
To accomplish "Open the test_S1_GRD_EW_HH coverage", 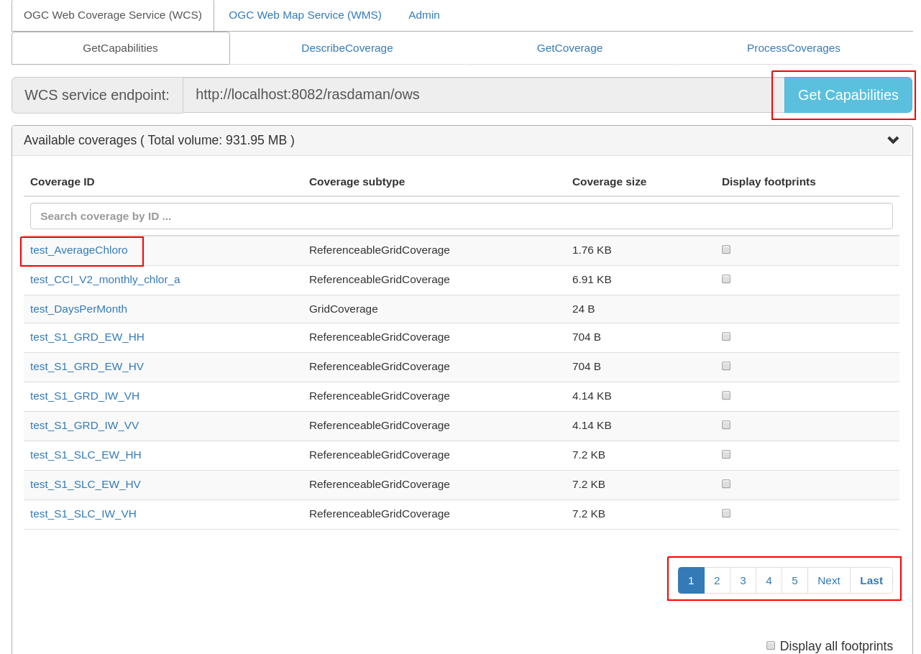I will [x=87, y=336].
